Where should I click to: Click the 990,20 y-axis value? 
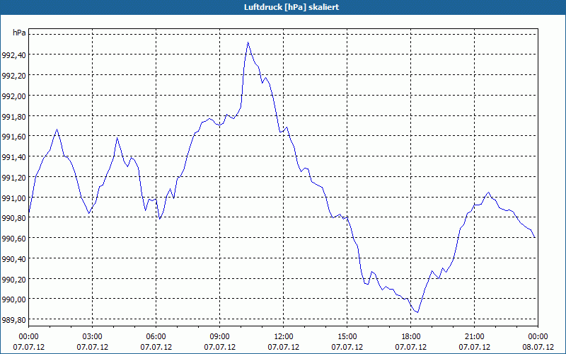point(14,280)
